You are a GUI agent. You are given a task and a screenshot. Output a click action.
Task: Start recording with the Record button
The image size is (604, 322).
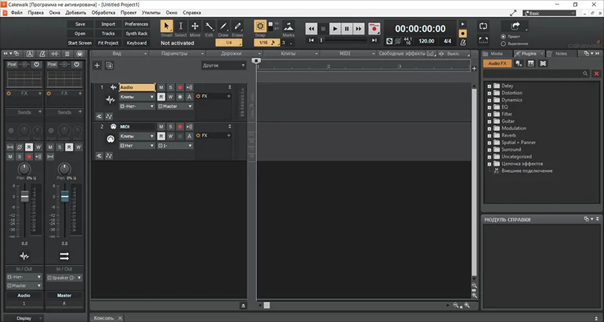point(374,28)
